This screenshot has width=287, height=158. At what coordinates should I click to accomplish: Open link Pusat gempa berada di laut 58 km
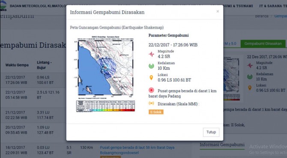pos(137,150)
